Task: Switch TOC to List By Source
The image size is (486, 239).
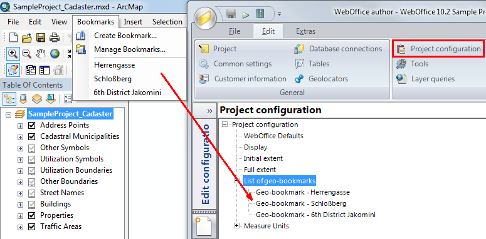Action: pos(23,99)
